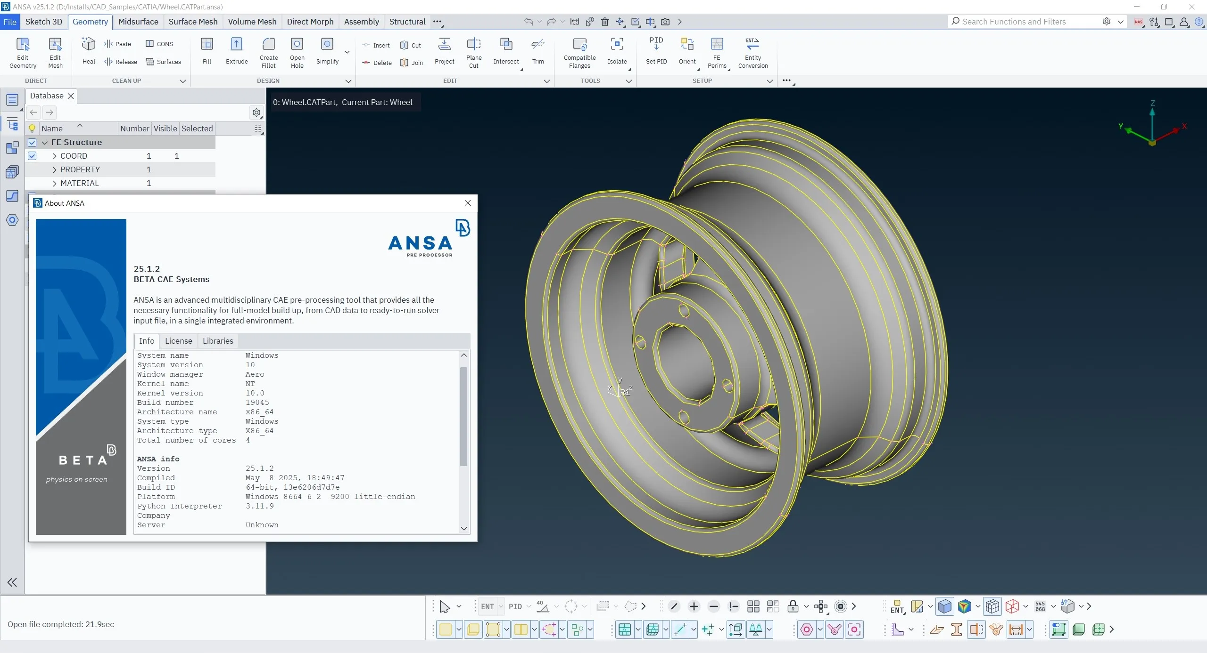Toggle the lightbulb visibility column header
The height and width of the screenshot is (653, 1207).
click(x=32, y=129)
